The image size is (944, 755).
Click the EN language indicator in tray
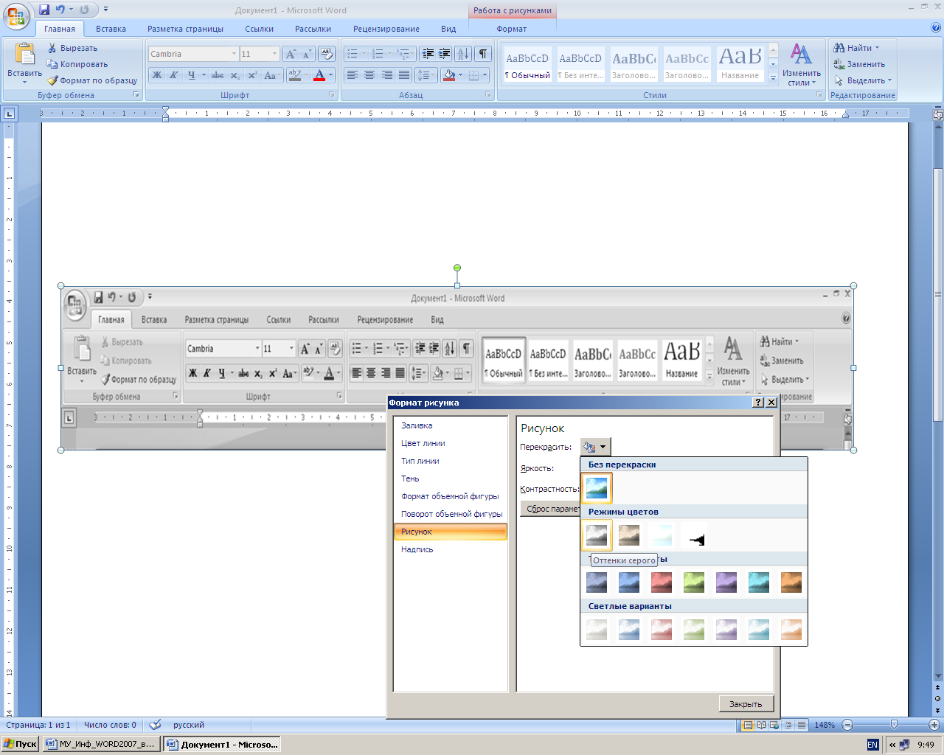872,745
